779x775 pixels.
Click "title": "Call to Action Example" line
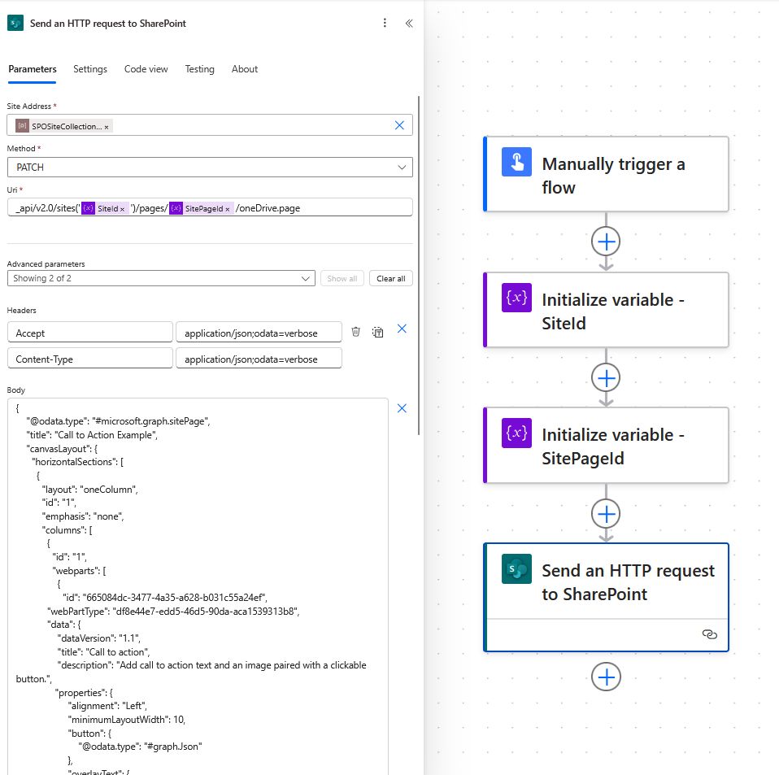click(x=92, y=435)
